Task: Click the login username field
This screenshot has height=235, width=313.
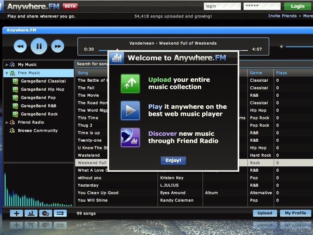Action: coord(222,6)
